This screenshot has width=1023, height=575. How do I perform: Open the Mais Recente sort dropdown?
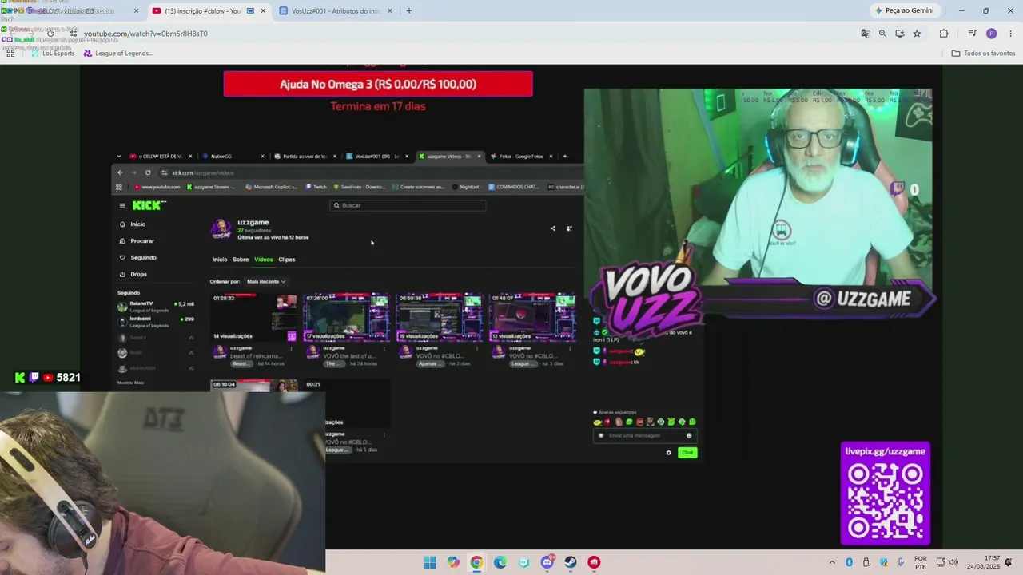[266, 281]
